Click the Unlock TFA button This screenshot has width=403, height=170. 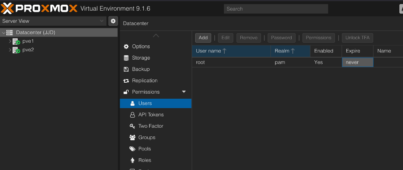357,38
